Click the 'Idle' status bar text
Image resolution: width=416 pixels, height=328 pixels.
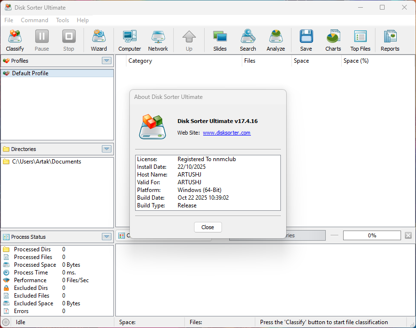click(x=20, y=322)
